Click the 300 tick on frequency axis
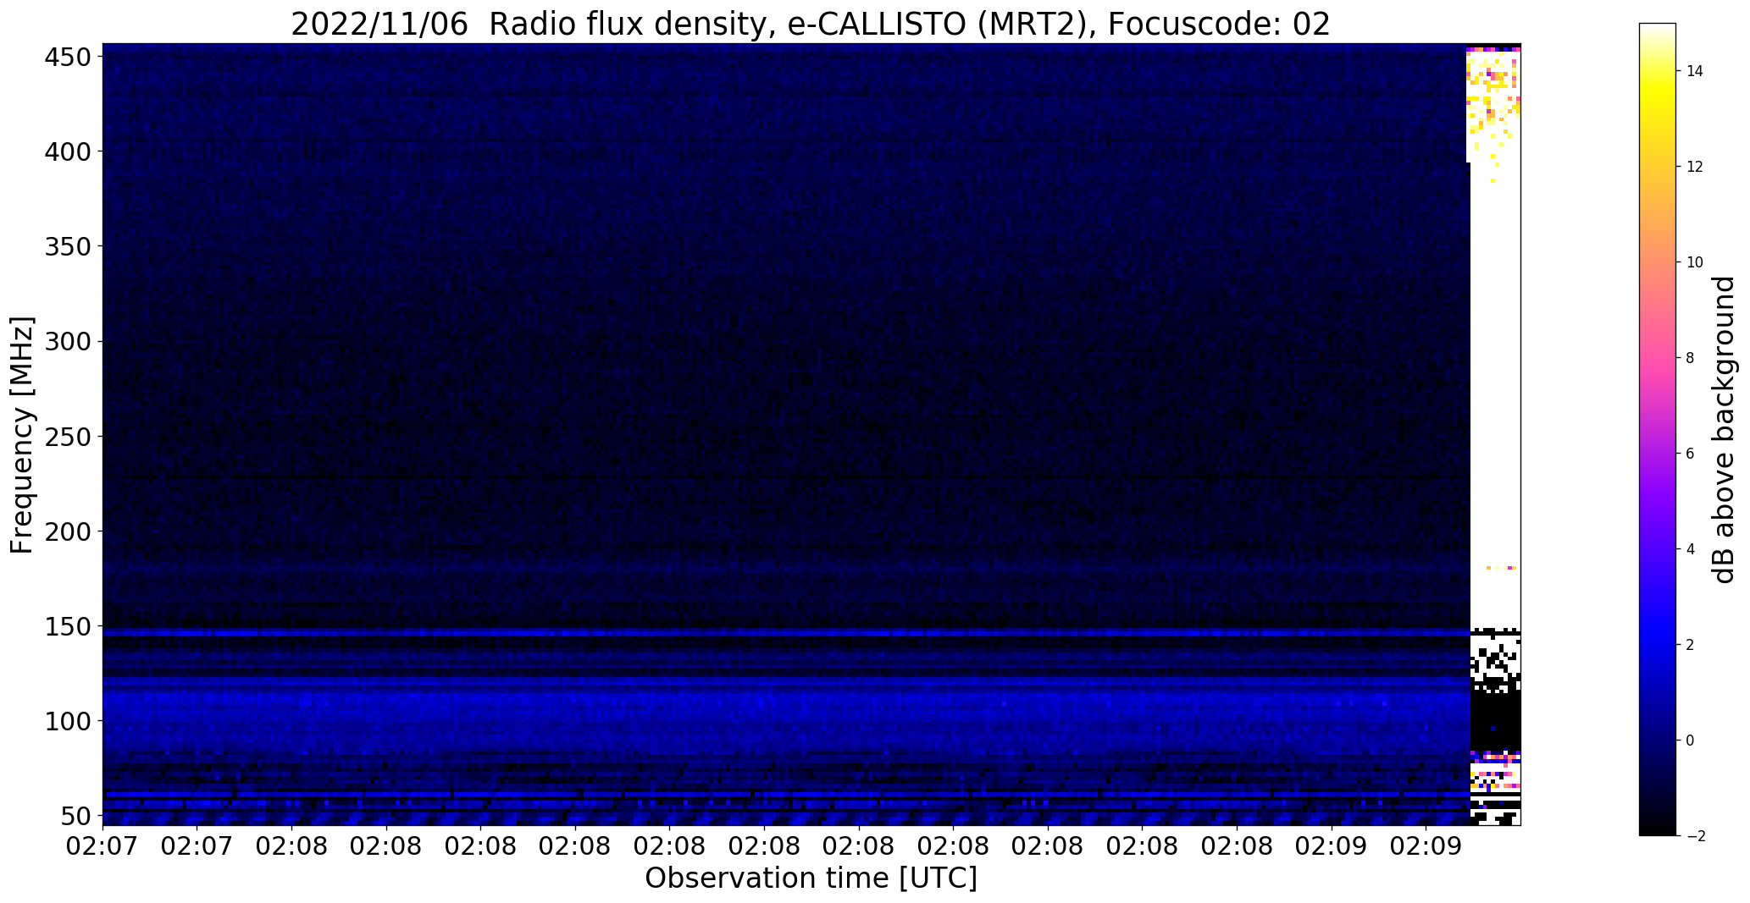Image resolution: width=1750 pixels, height=903 pixels. (x=67, y=341)
